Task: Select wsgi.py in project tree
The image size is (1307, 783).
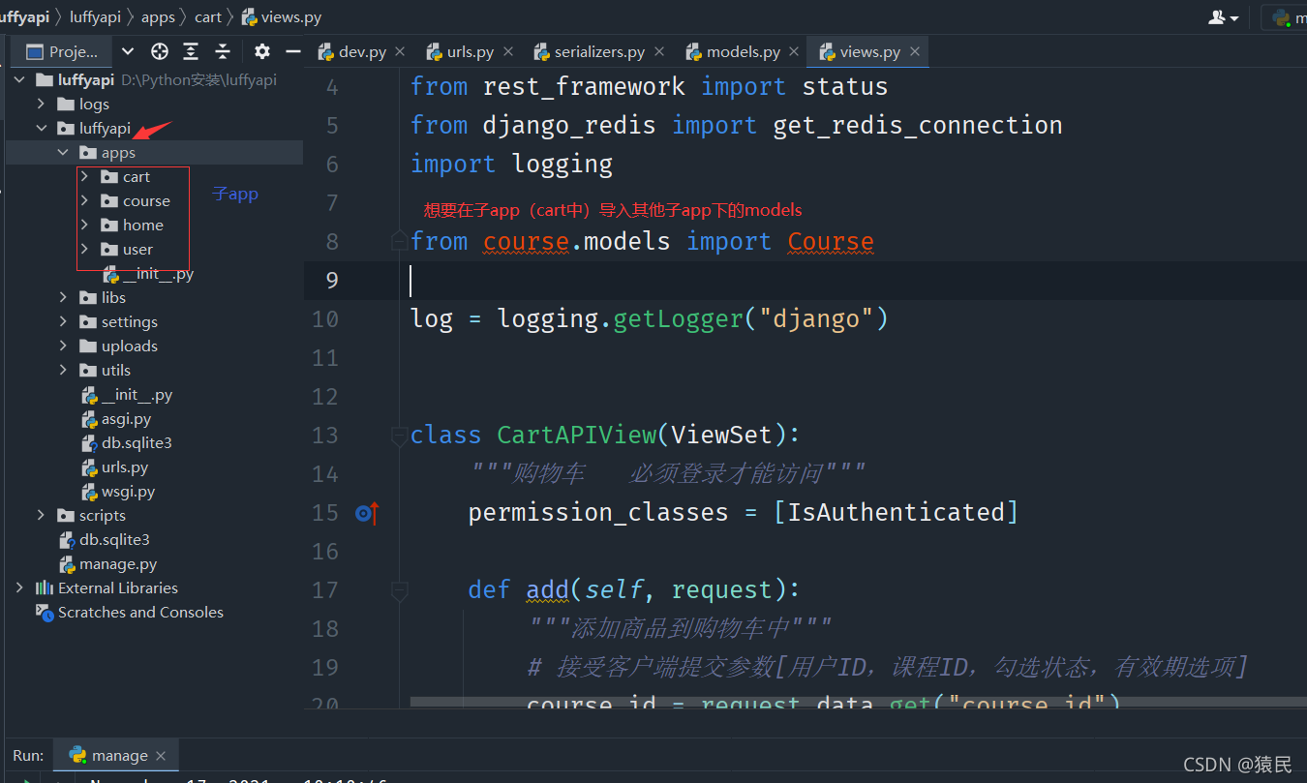Action: [128, 492]
